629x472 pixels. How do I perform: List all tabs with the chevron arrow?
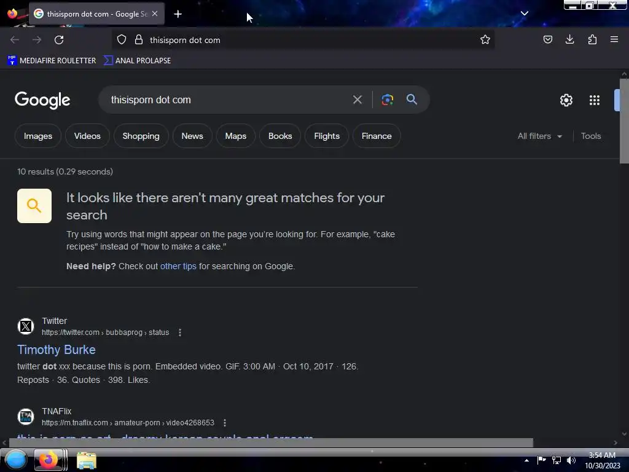coord(525,14)
